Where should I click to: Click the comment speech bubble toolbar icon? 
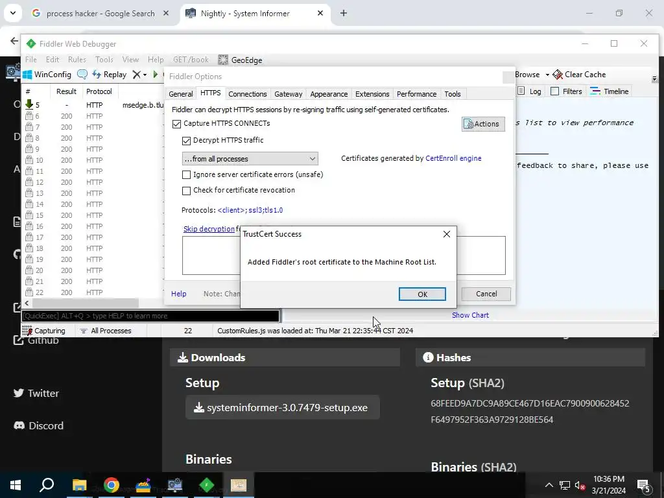[x=82, y=75]
